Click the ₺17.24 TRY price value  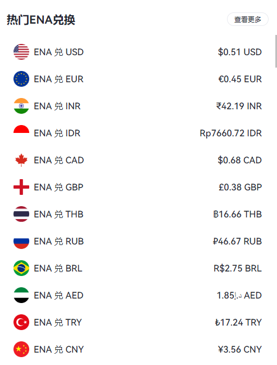coord(238,322)
